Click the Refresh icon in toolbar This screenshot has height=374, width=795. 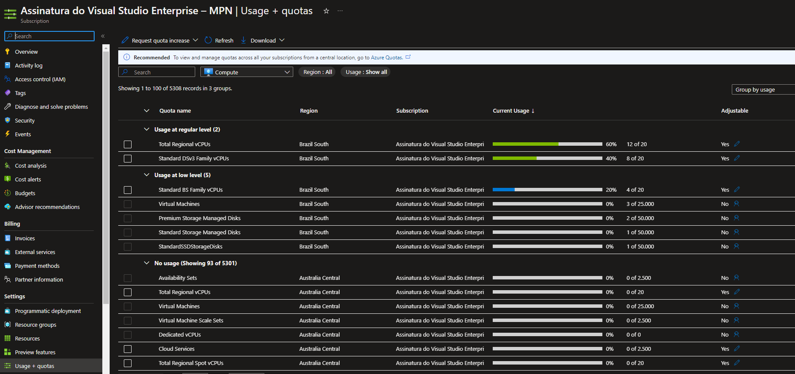tap(208, 40)
